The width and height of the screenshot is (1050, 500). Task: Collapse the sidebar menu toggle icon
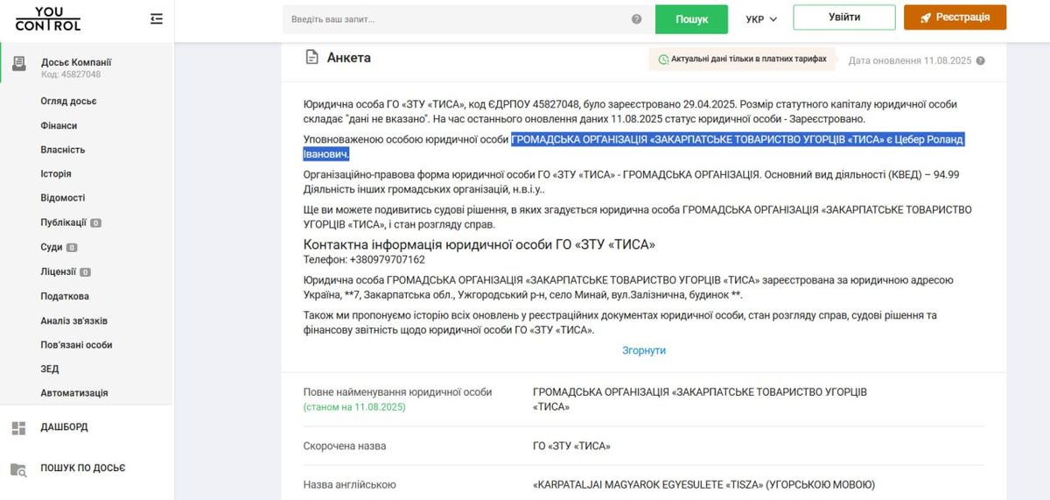point(157,18)
